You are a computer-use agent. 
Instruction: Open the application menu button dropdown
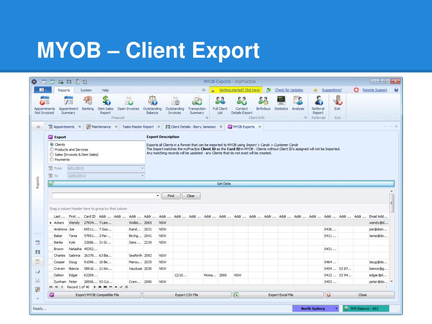pyautogui.click(x=43, y=90)
